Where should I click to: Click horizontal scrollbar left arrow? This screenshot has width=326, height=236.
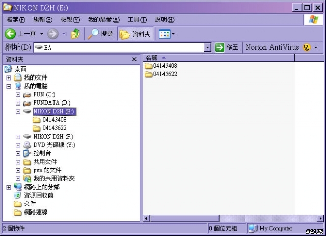coord(146,218)
